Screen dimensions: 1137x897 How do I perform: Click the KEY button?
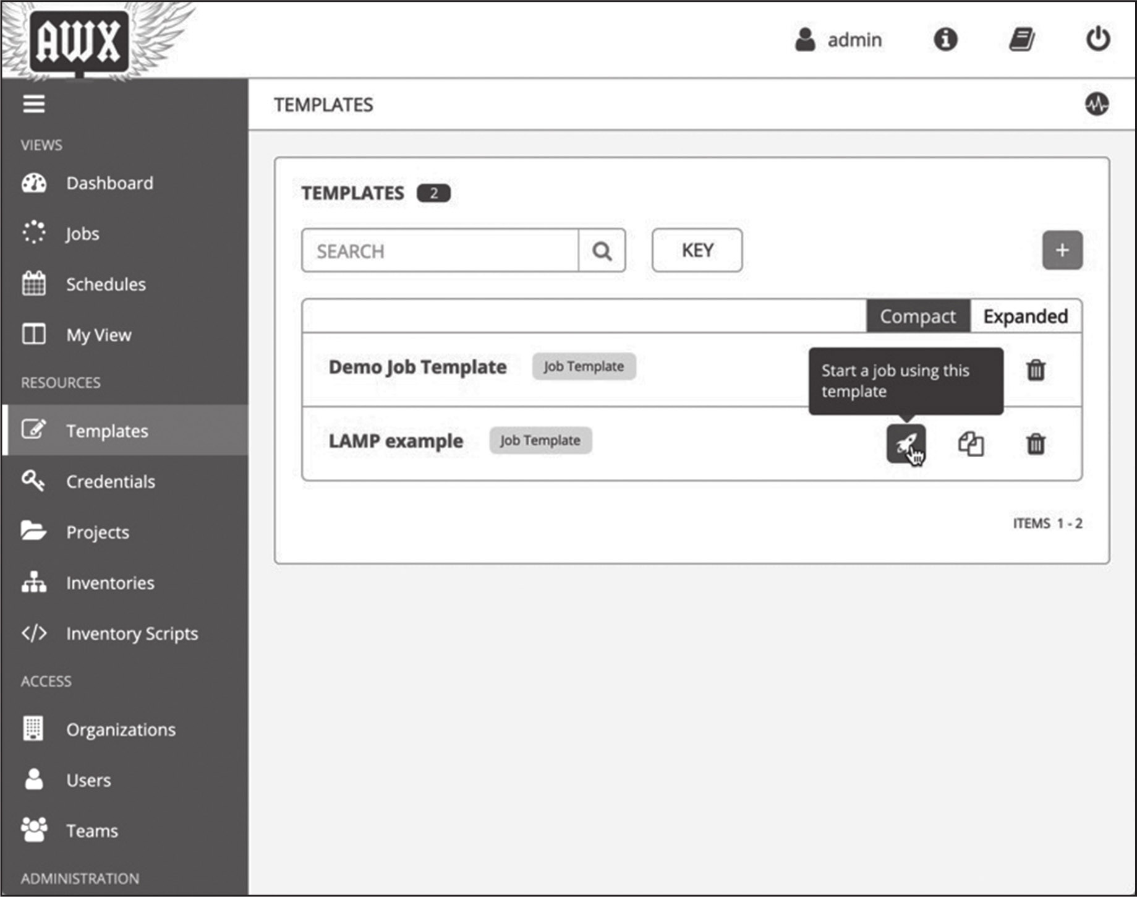[697, 251]
